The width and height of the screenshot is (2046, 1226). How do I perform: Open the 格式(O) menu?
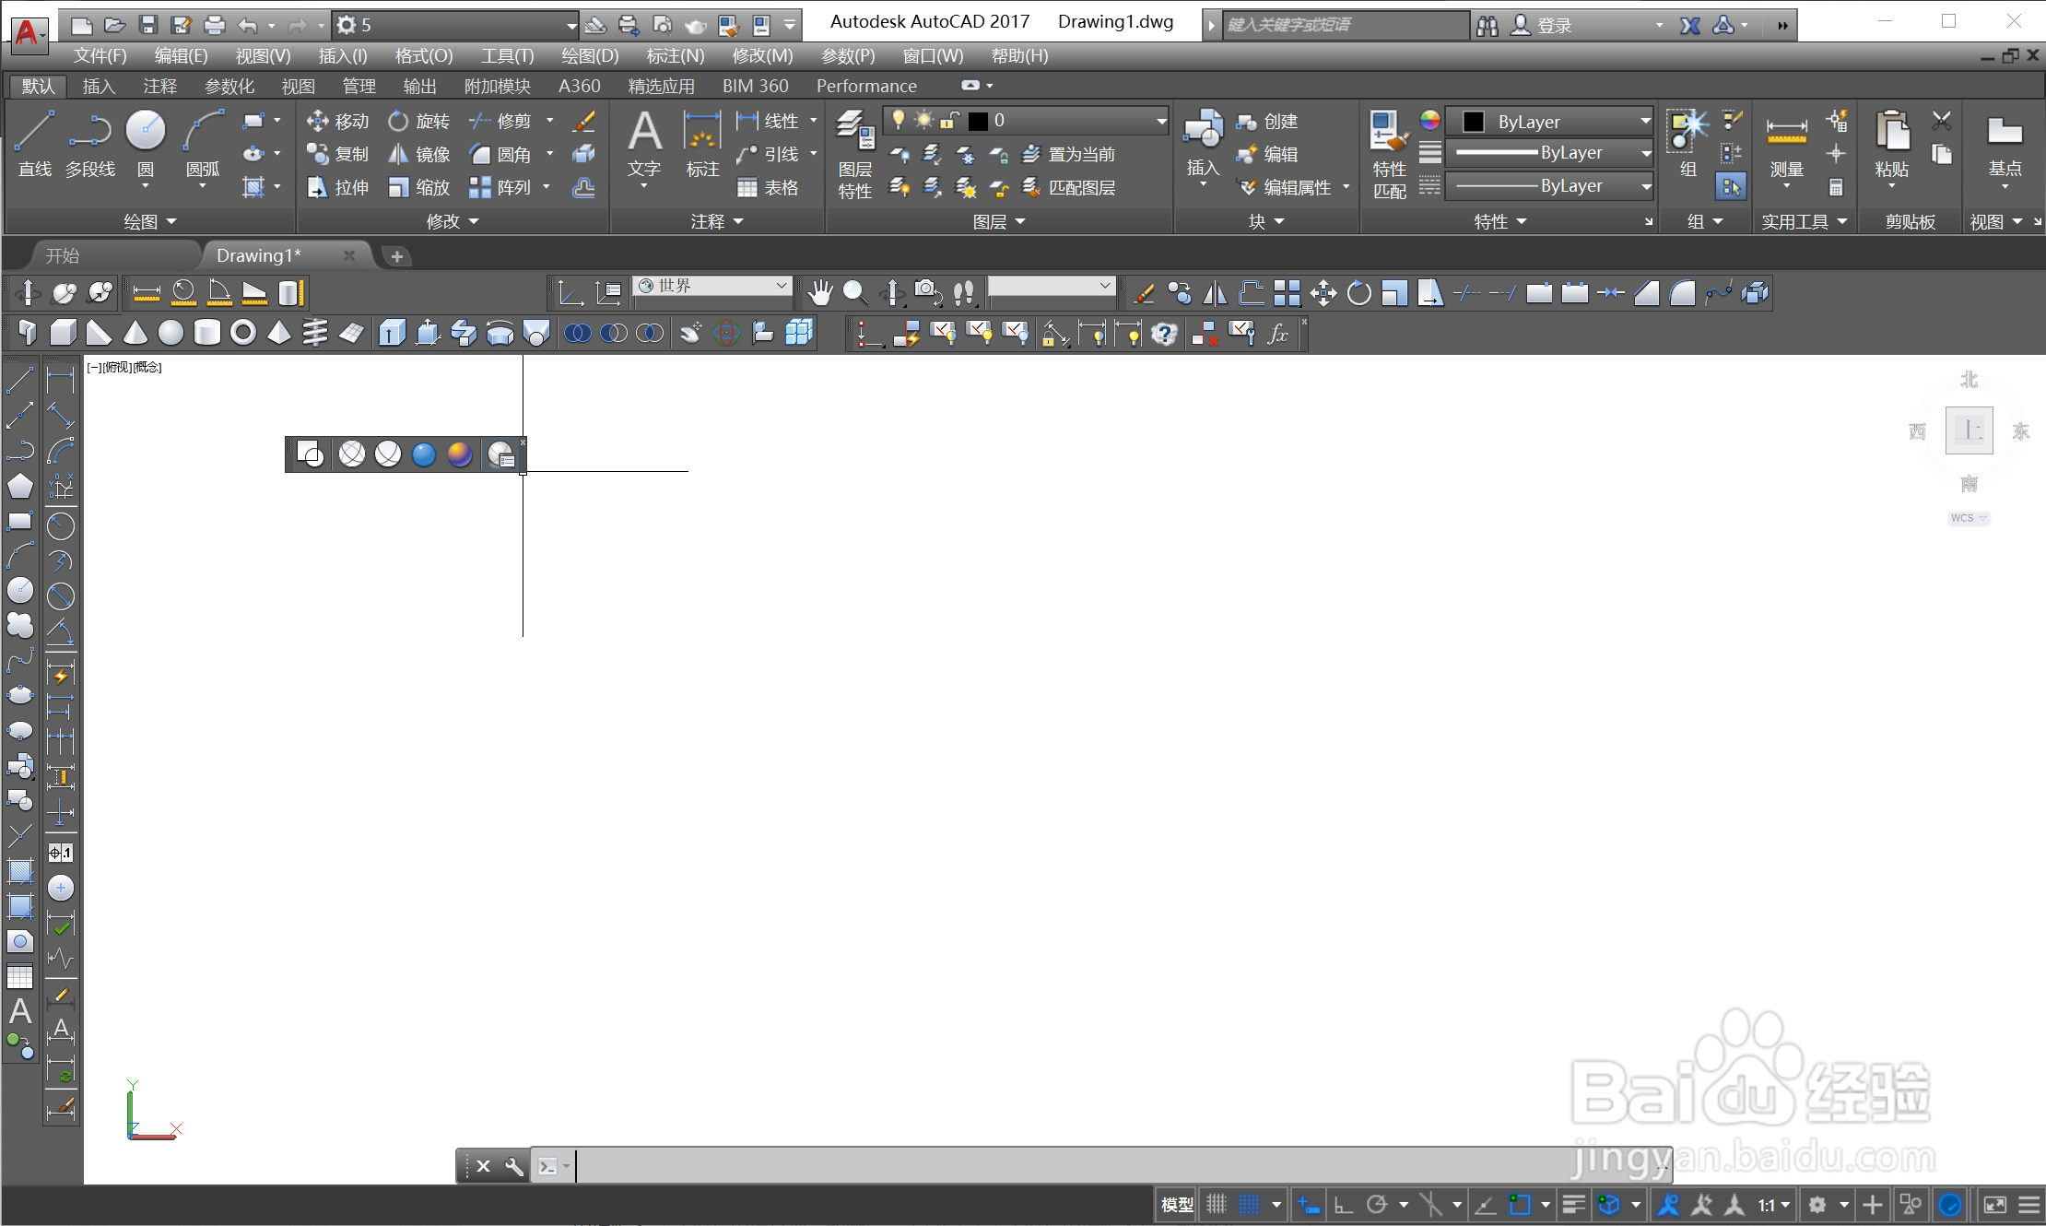(423, 55)
